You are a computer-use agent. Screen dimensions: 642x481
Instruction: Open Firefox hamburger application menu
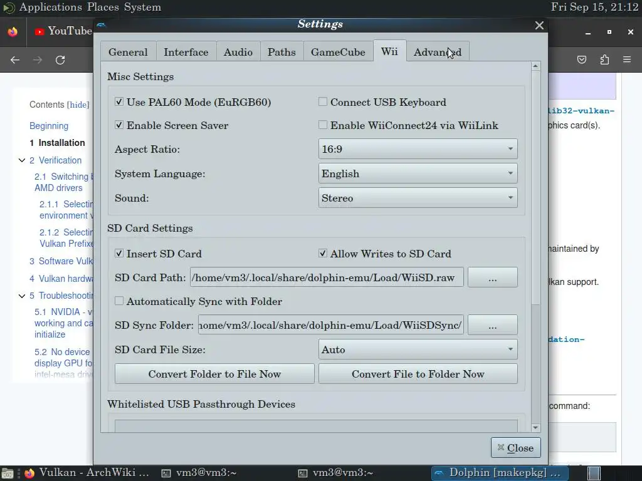click(627, 59)
